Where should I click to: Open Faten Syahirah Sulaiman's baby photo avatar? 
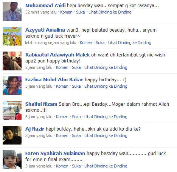[x=12, y=160]
